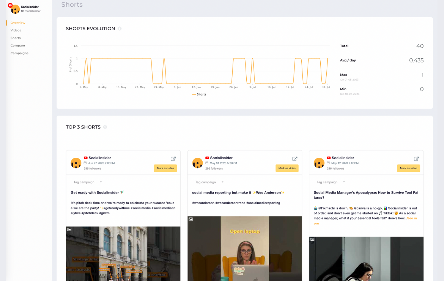444x281 pixels.
Task: Click the avatar on the May 31 short card
Action: (198, 163)
